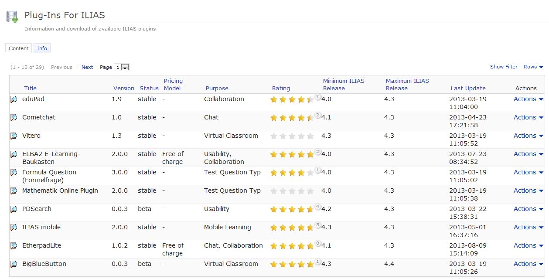Sort the table by Last Update column
This screenshot has width=549, height=279.
point(468,88)
